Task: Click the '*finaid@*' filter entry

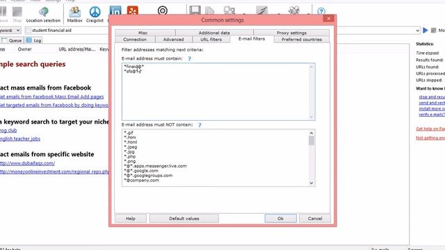Action: [134, 67]
